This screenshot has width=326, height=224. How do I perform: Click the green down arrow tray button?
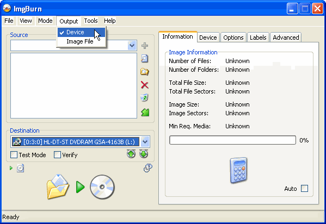click(144, 154)
